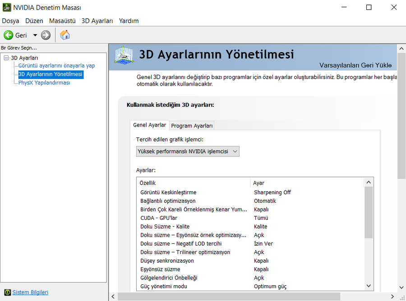The image size is (406, 301).
Task: Open the Düzen menu
Action: point(34,21)
